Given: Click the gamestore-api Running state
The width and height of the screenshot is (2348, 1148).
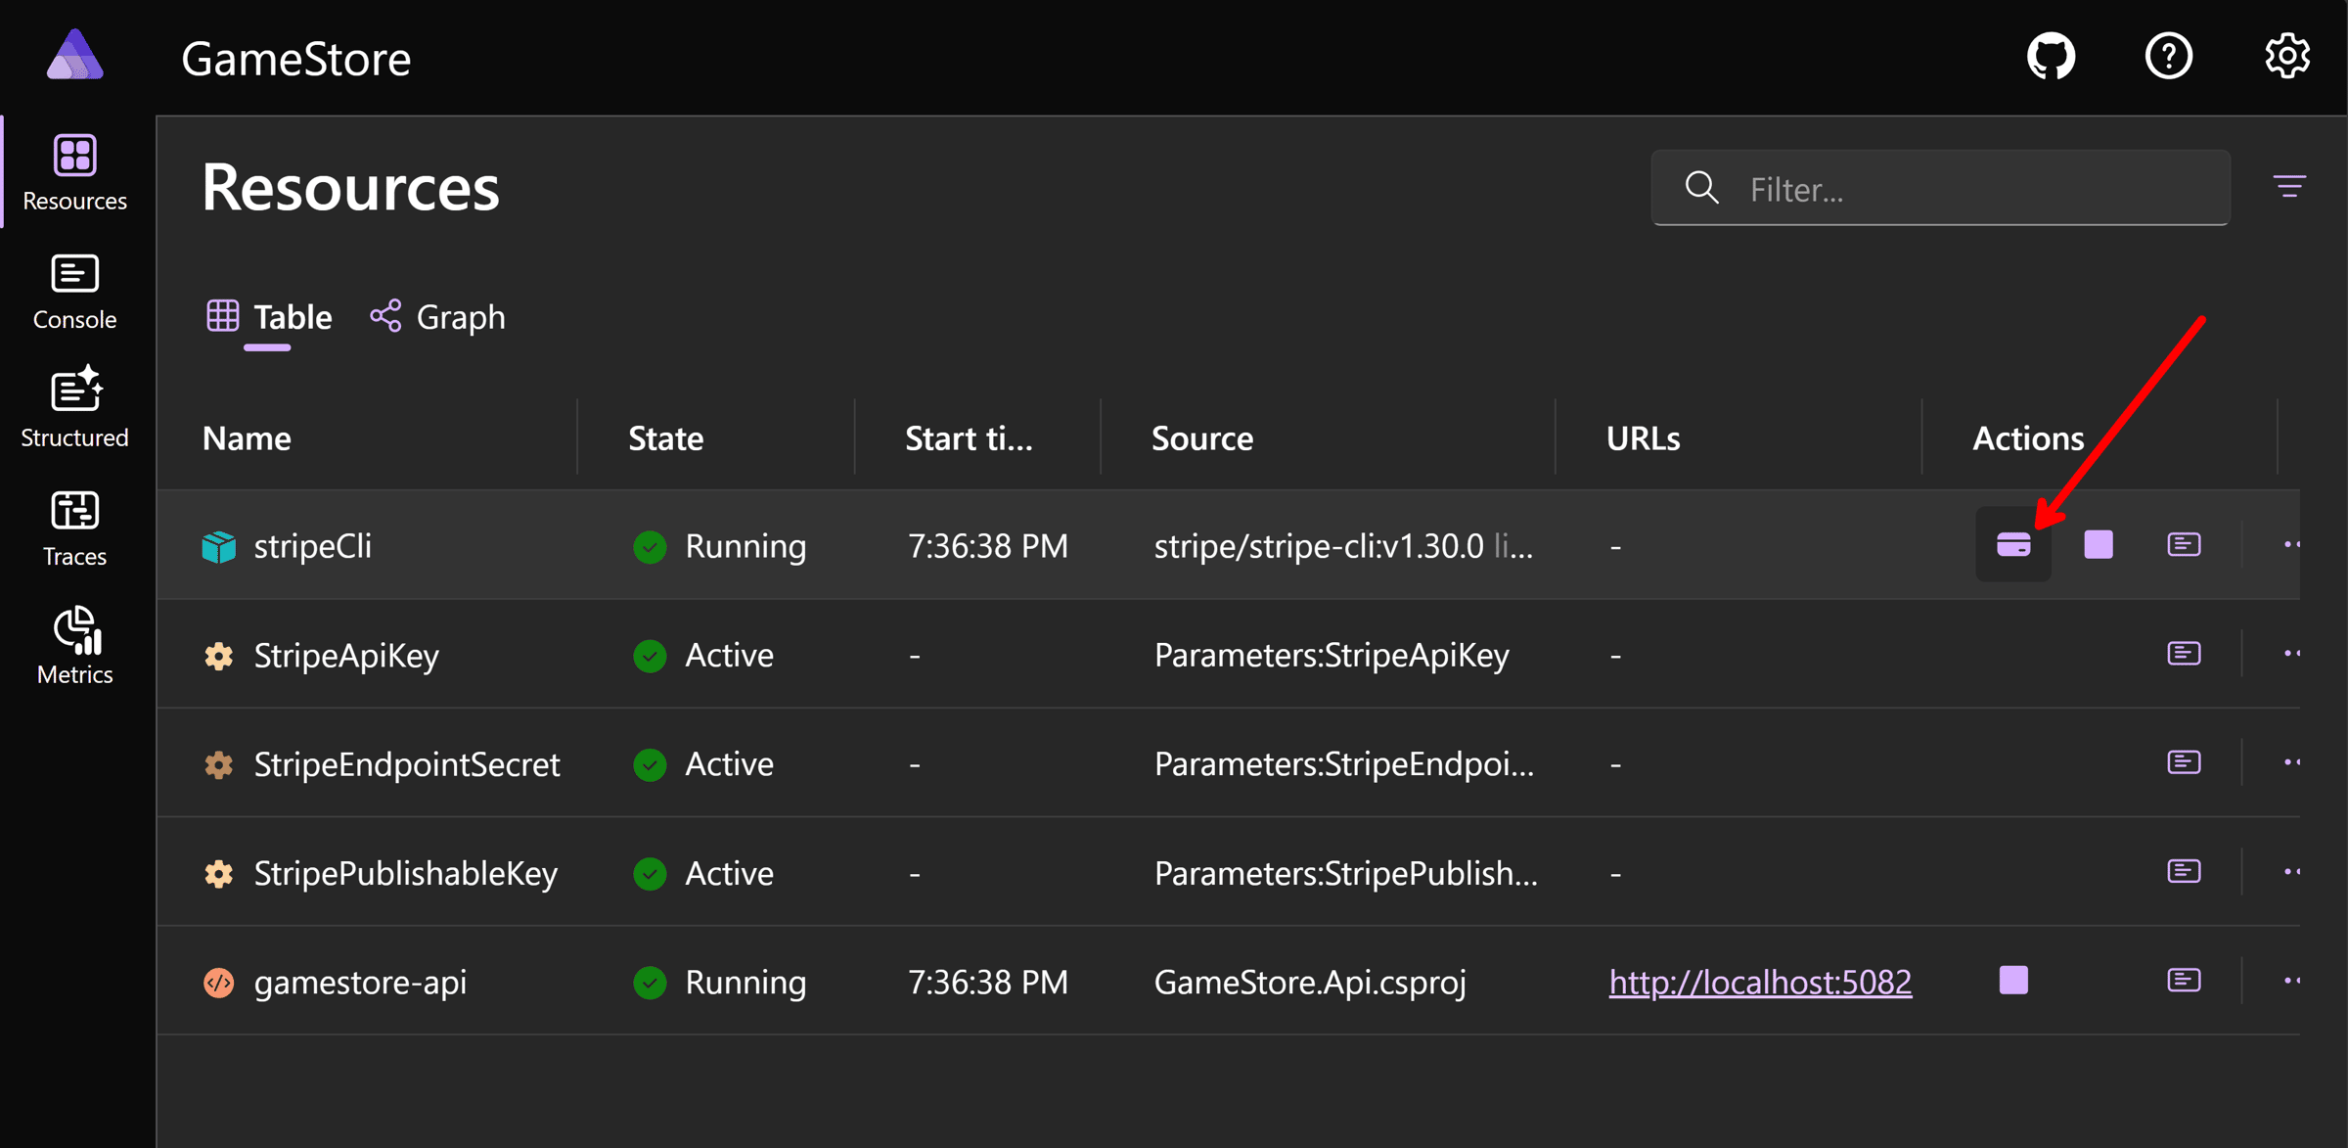Looking at the screenshot, I should coord(720,982).
